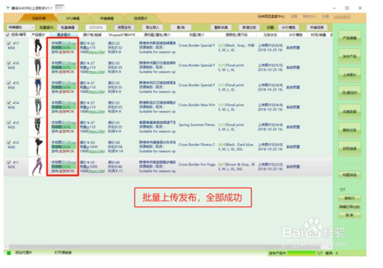This screenshot has height=268, width=383.
Task: Uncheck the checkbox for row 415
Action: click(x=9, y=83)
